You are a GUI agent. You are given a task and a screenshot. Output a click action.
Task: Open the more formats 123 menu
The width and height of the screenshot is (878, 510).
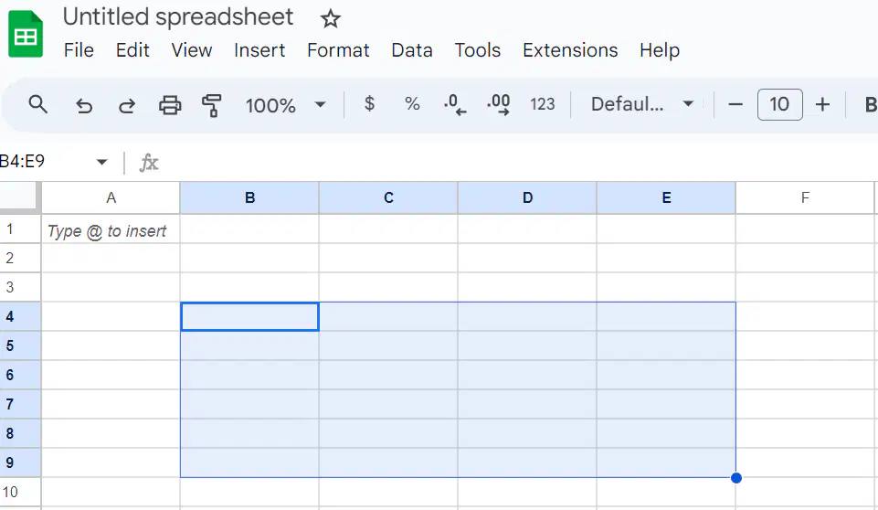pyautogui.click(x=542, y=104)
